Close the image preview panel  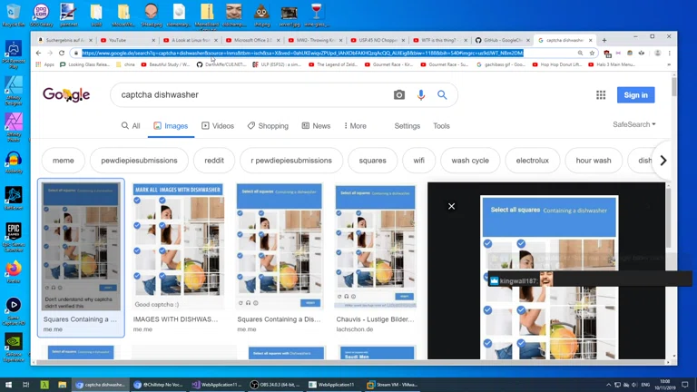tap(451, 206)
